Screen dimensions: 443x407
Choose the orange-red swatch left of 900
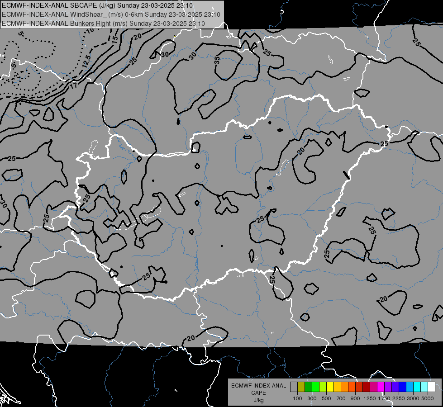point(352,387)
